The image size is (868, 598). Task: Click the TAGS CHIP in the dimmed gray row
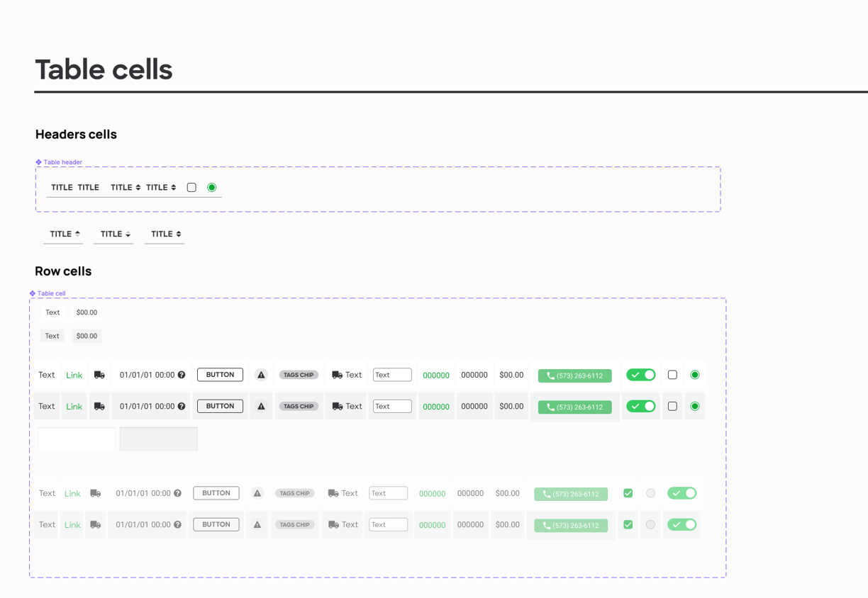[x=295, y=524]
